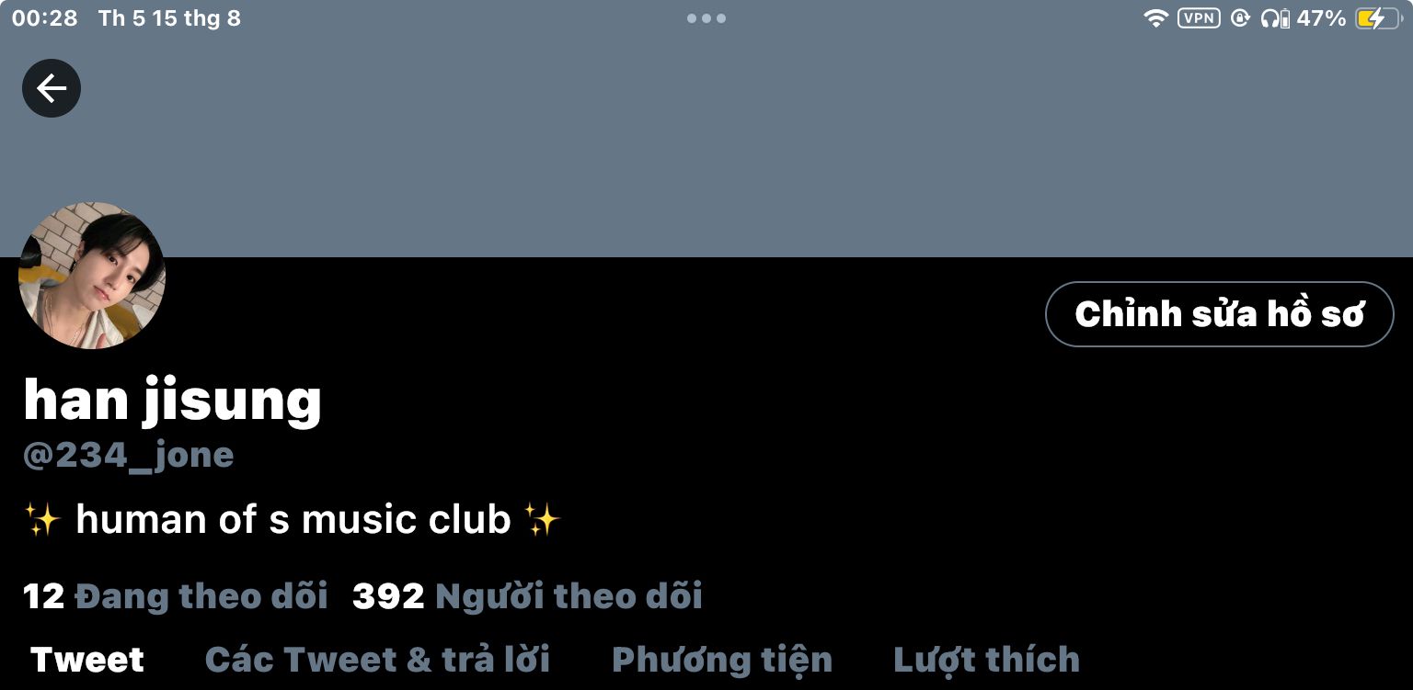Tap the back arrow icon
This screenshot has height=690, width=1413.
point(52,88)
